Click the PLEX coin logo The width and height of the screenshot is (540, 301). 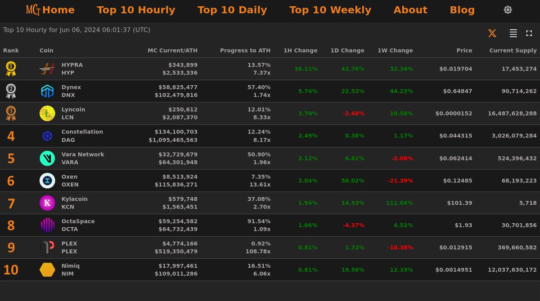[47, 248]
